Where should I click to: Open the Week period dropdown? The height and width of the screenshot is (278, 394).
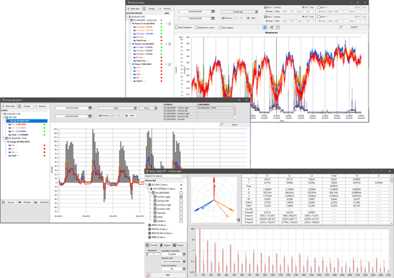point(117,108)
